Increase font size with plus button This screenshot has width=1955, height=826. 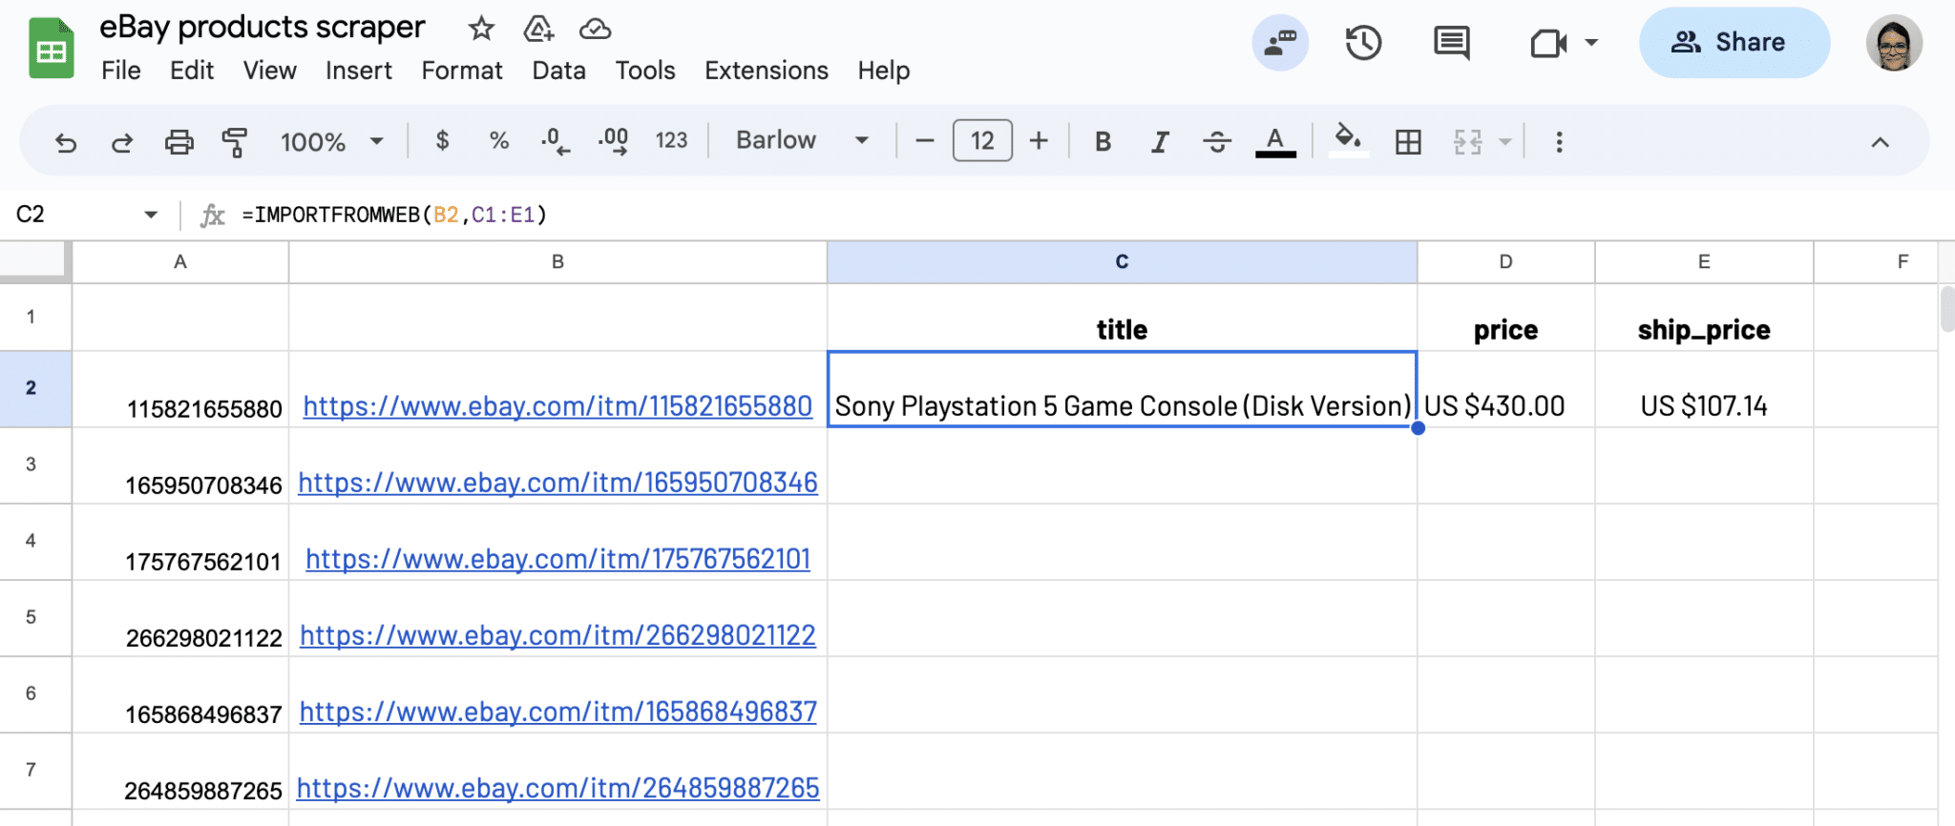(1039, 141)
